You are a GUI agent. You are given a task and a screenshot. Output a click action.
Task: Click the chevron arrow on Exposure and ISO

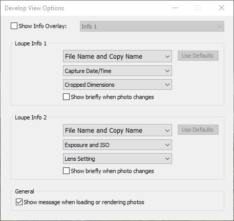click(167, 145)
